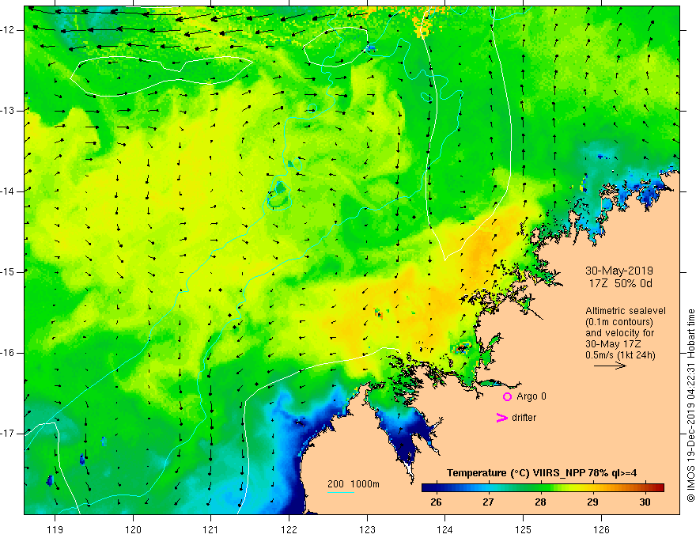696x538 pixels.
Task: Click the magenta Argo circle legend marker
Action: pyautogui.click(x=507, y=397)
